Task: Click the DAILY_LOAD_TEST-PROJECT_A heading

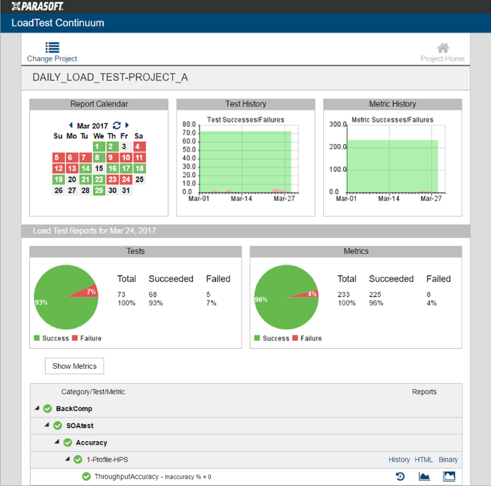Action: pos(110,77)
